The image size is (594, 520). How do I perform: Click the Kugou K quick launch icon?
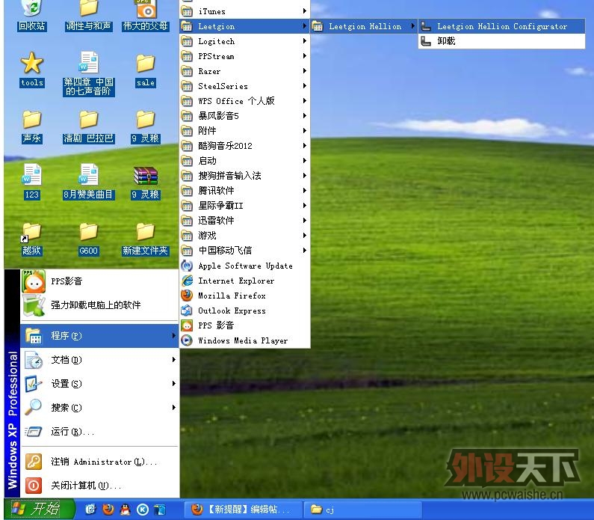(x=143, y=510)
